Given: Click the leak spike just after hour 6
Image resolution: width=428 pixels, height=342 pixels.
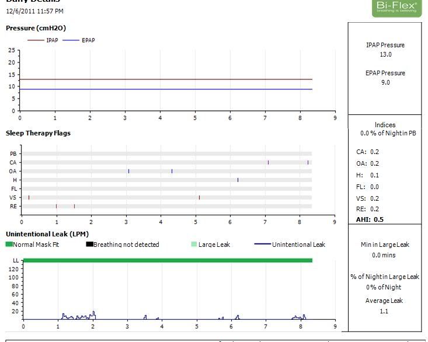Looking at the screenshot, I should coord(238,317).
